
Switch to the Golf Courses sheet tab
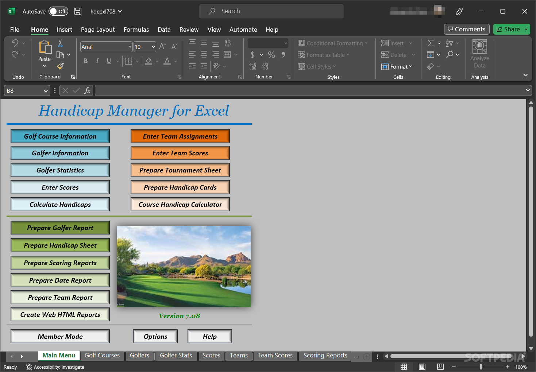point(102,355)
